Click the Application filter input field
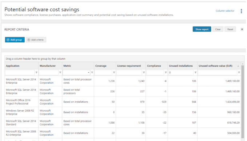Screen dimensions: 247x141 [20, 72]
